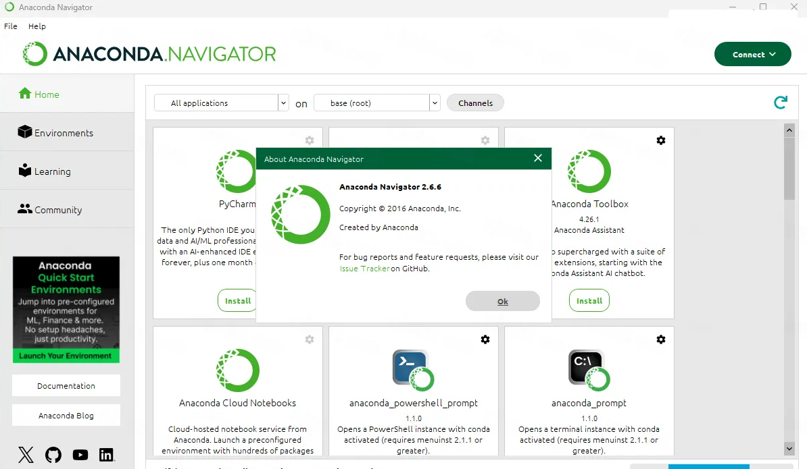This screenshot has height=469, width=807.
Task: Open the File menu
Action: [11, 26]
